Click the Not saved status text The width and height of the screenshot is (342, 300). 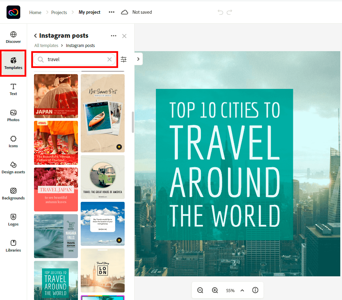coord(142,12)
